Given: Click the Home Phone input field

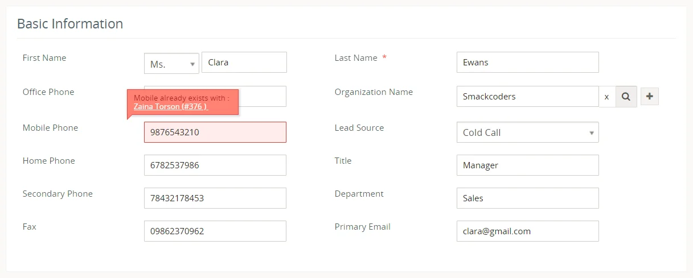Looking at the screenshot, I should 215,165.
